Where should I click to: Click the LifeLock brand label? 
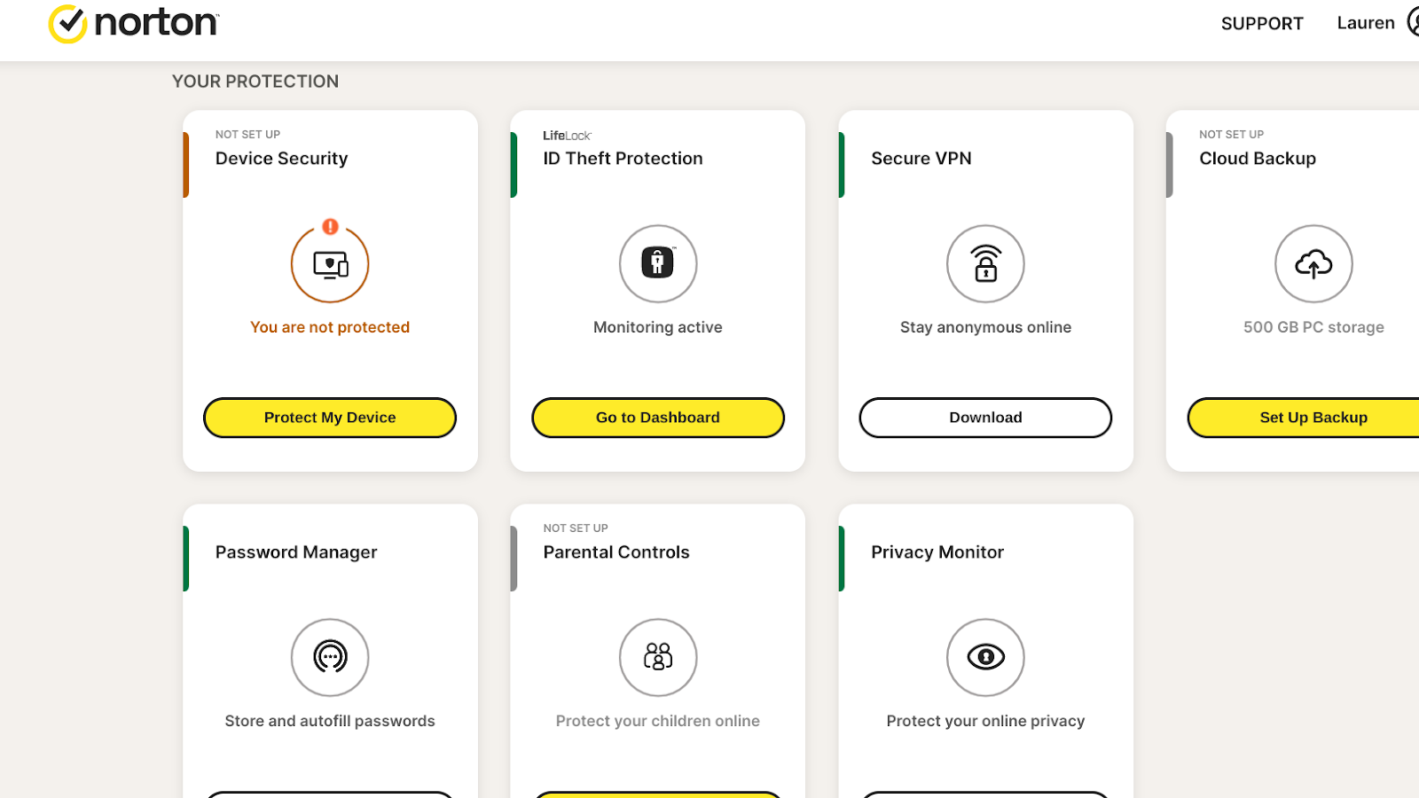(x=567, y=136)
